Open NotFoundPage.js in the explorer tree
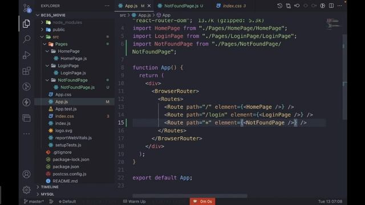This screenshot has height=205, width=365. [78, 87]
